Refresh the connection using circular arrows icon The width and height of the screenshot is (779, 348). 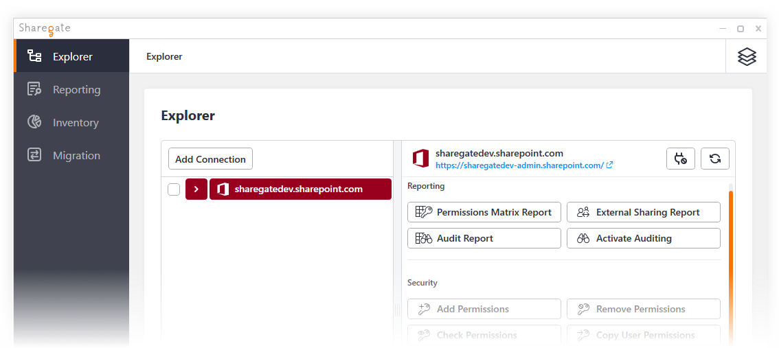(715, 159)
